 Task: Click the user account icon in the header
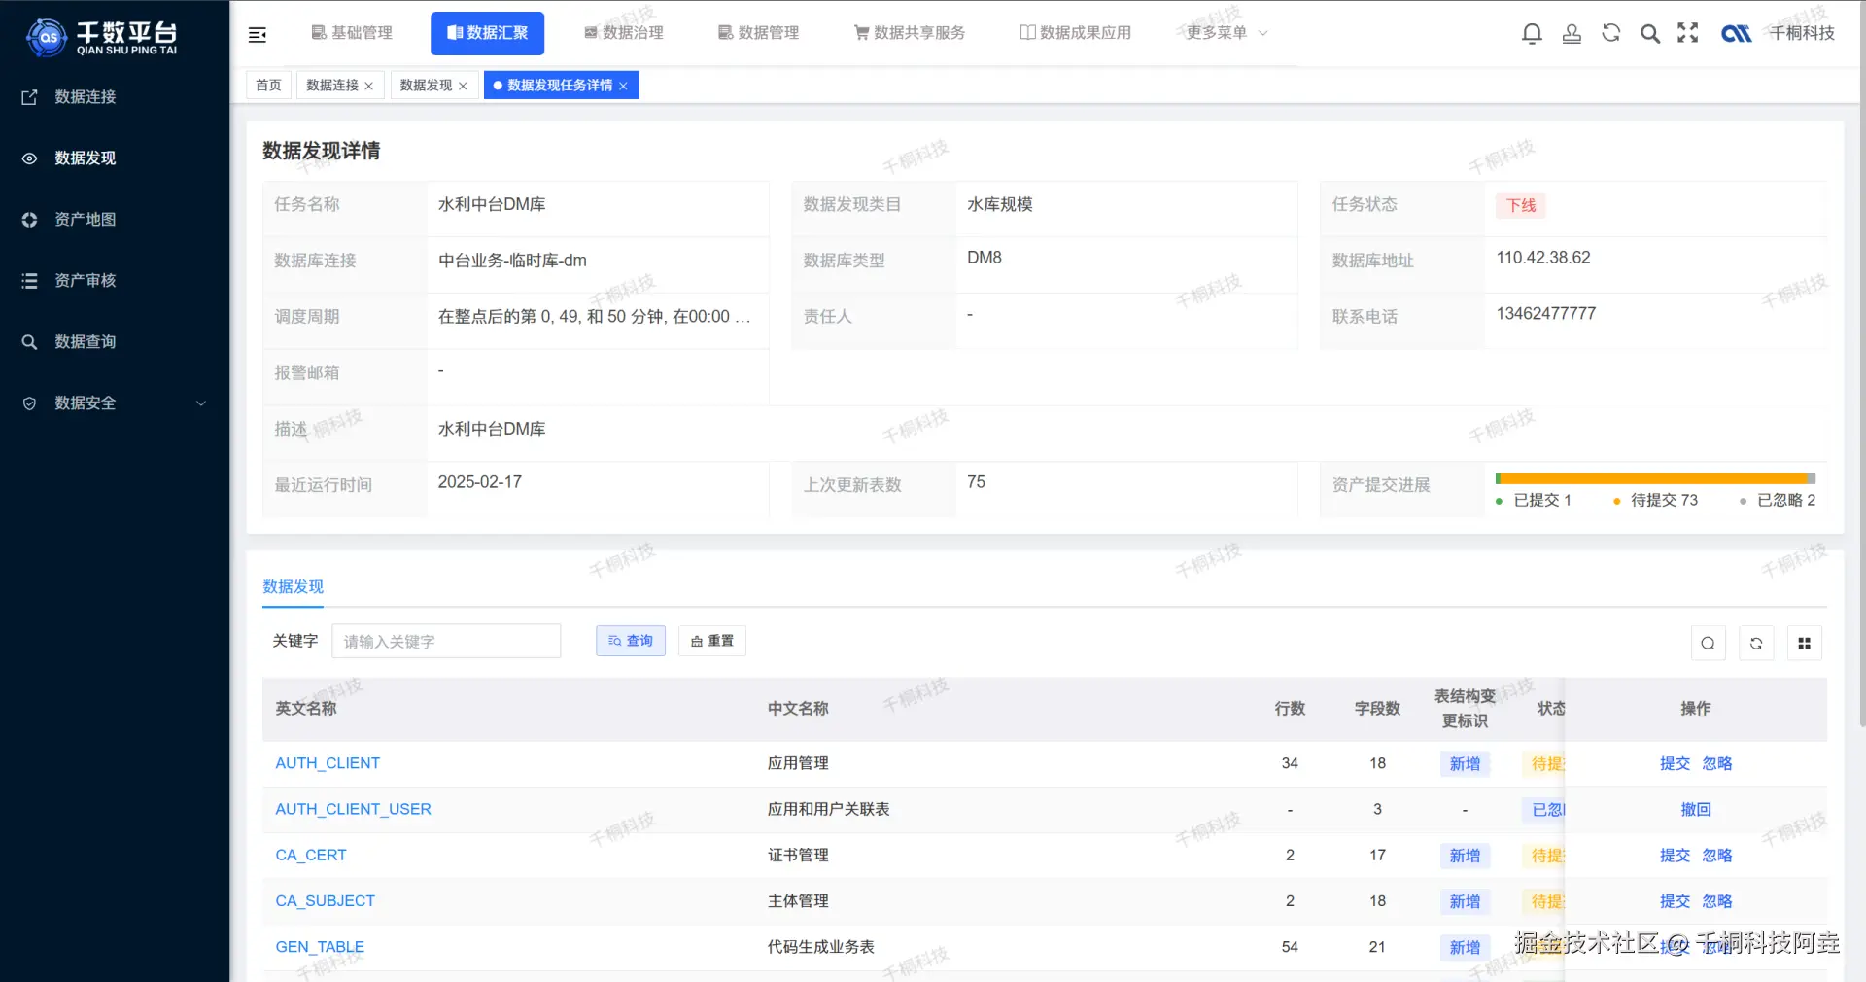[x=1572, y=32]
